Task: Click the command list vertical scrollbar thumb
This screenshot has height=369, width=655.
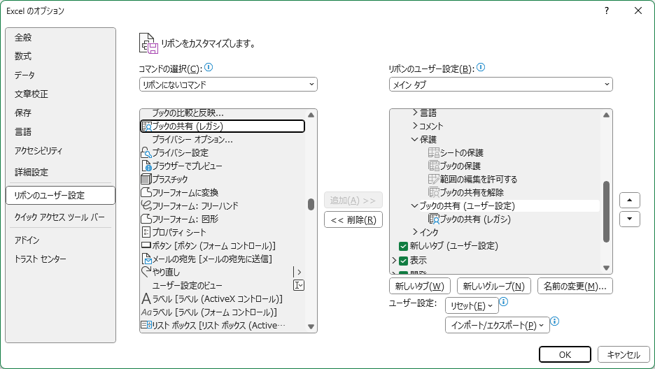Action: [x=311, y=204]
